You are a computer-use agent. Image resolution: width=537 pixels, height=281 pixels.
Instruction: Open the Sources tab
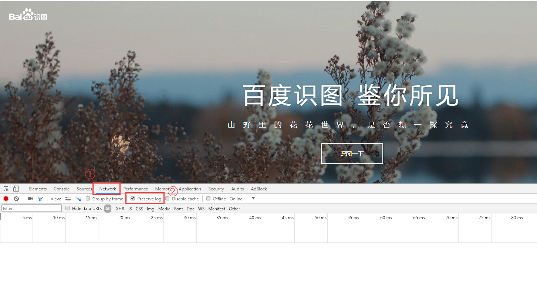pyautogui.click(x=84, y=189)
